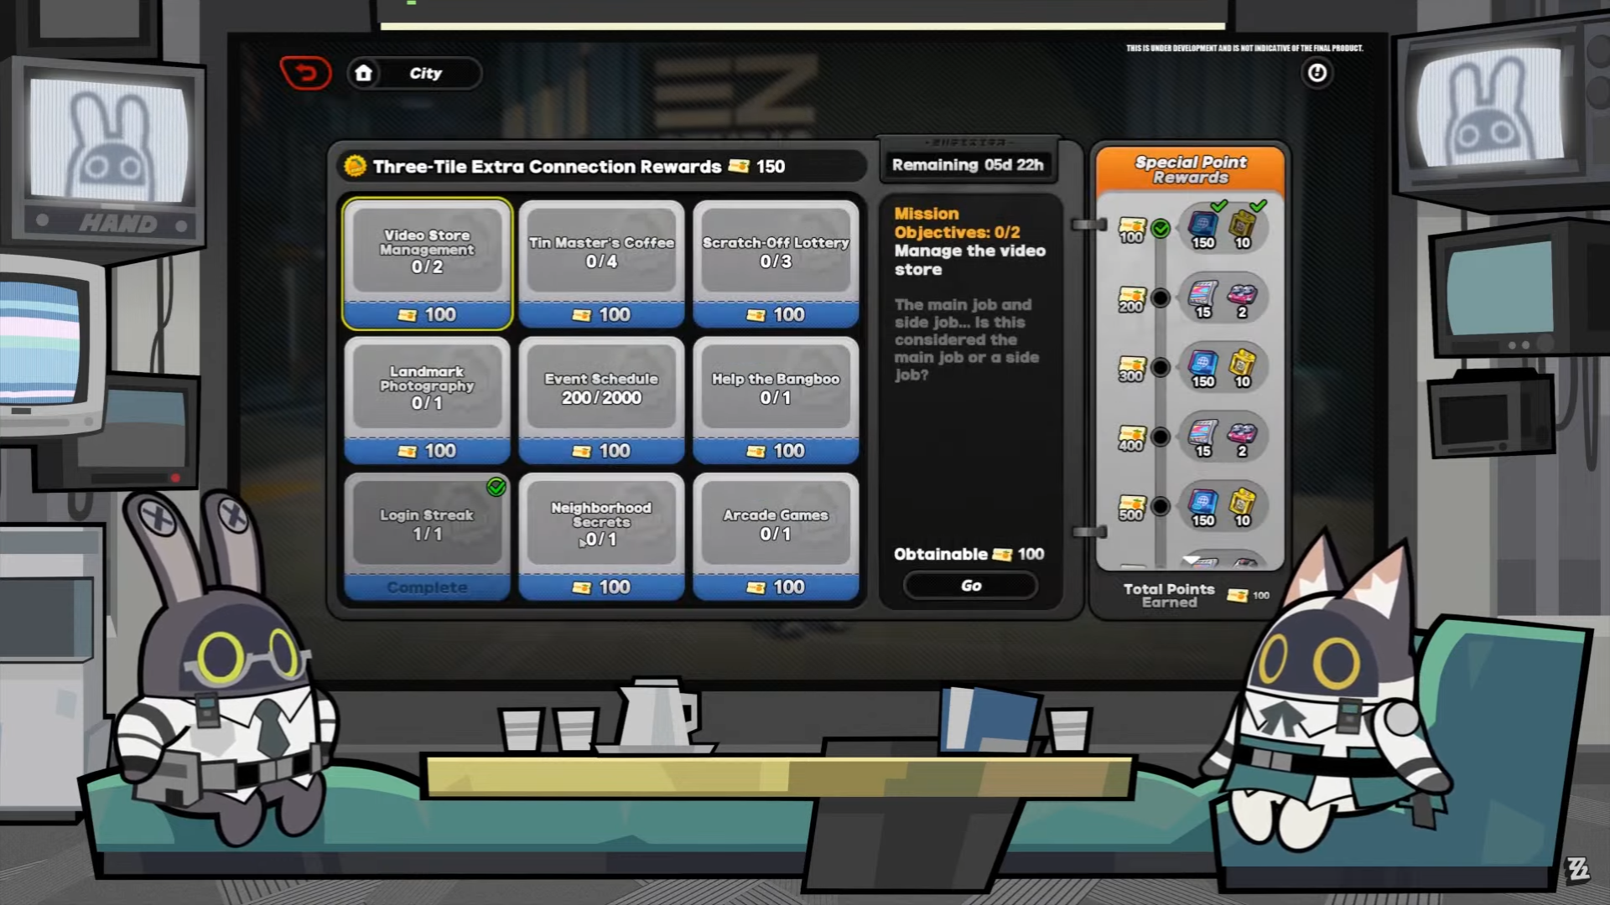Click the Special Point Rewards panel icon
This screenshot has height=905, width=1610.
pyautogui.click(x=1190, y=169)
